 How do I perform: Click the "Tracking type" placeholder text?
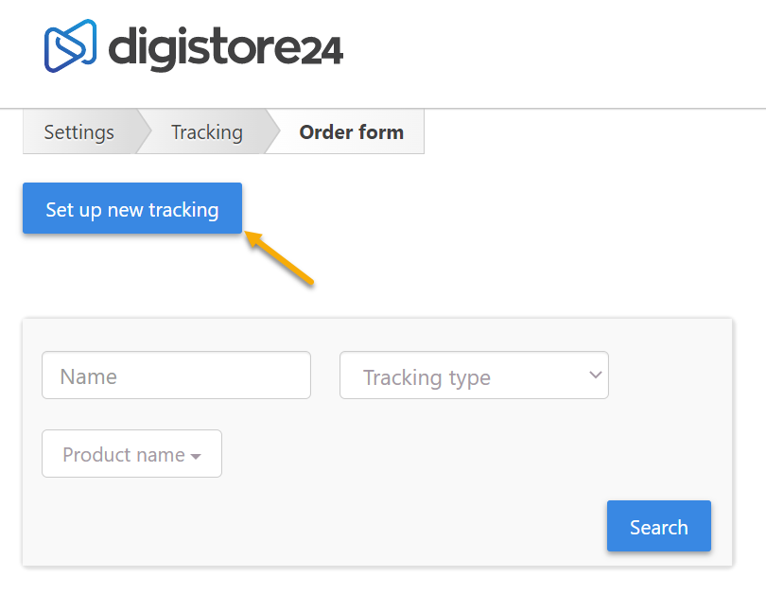(x=427, y=378)
